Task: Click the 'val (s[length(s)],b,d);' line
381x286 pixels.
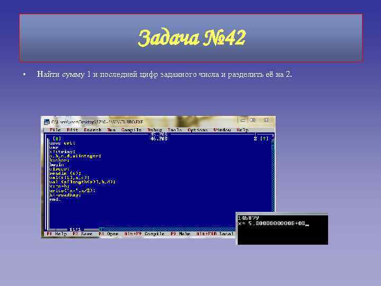Action: pos(83,182)
